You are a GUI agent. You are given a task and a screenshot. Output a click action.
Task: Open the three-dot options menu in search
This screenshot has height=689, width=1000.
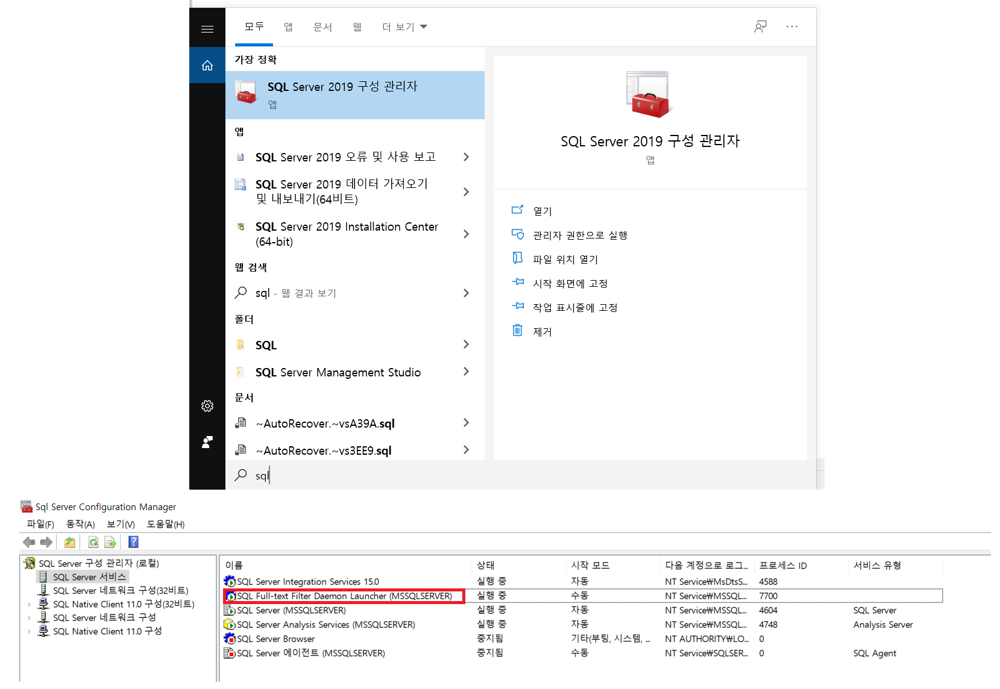click(792, 26)
